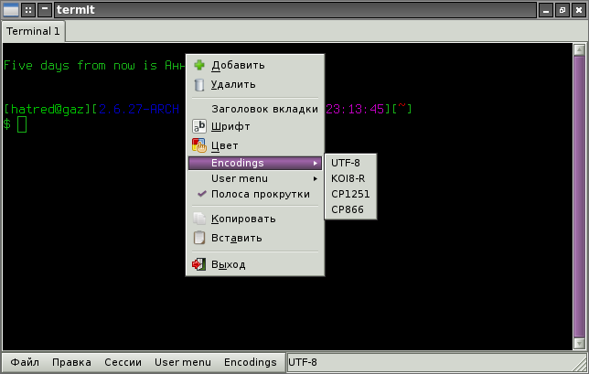This screenshot has width=589, height=374.
Task: Click the trash can Удалить icon
Action: click(x=199, y=84)
